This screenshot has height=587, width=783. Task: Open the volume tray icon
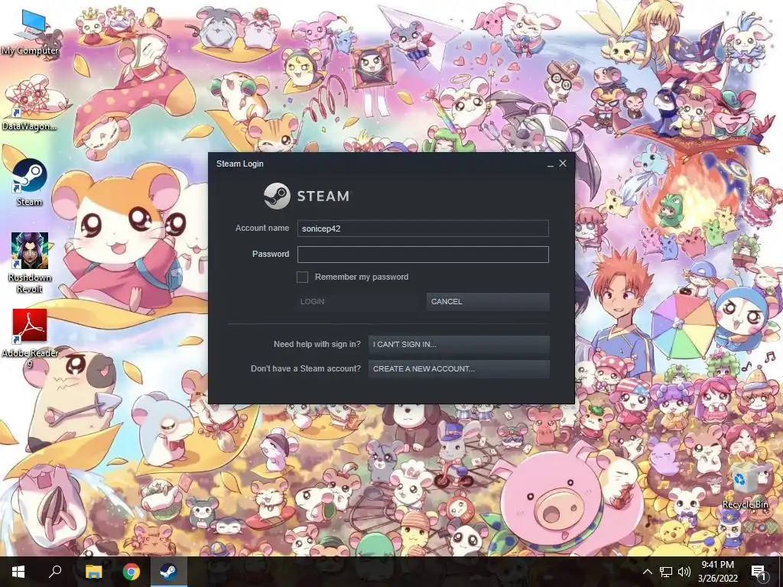(684, 572)
